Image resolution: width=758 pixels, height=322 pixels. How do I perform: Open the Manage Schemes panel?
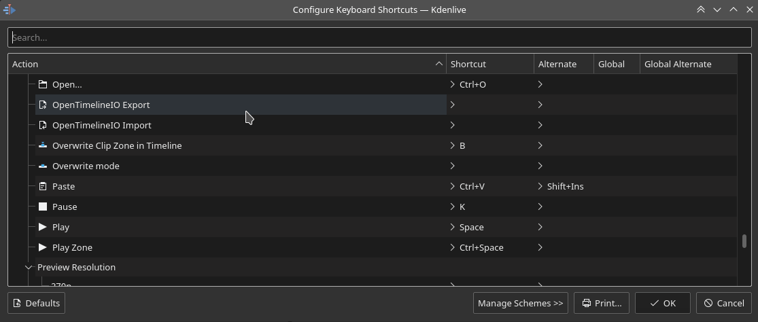point(520,303)
